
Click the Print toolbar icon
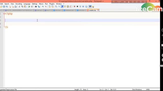point(16,7)
